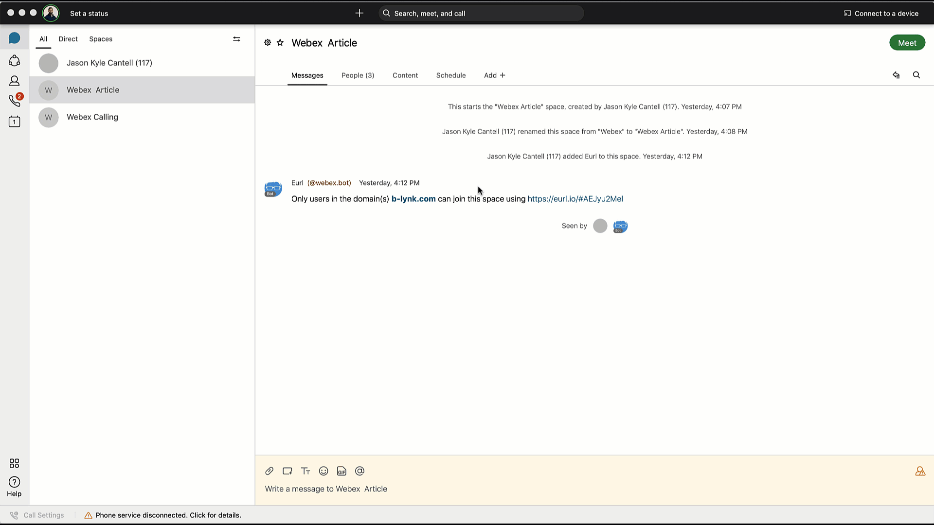Image resolution: width=934 pixels, height=525 pixels.
Task: Open the Schedule tab
Action: coord(451,75)
